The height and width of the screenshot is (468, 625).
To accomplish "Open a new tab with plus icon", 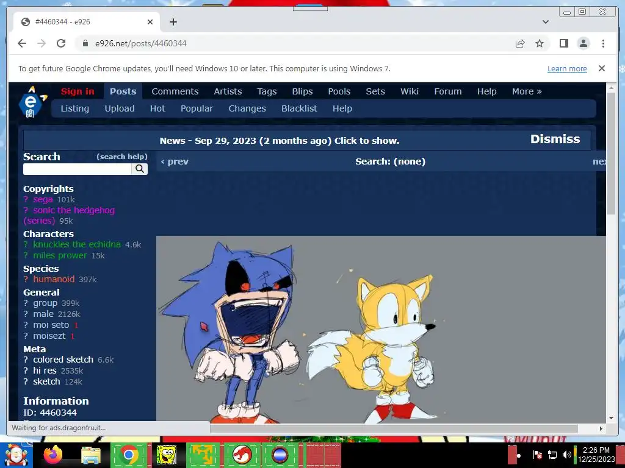I will [x=173, y=22].
